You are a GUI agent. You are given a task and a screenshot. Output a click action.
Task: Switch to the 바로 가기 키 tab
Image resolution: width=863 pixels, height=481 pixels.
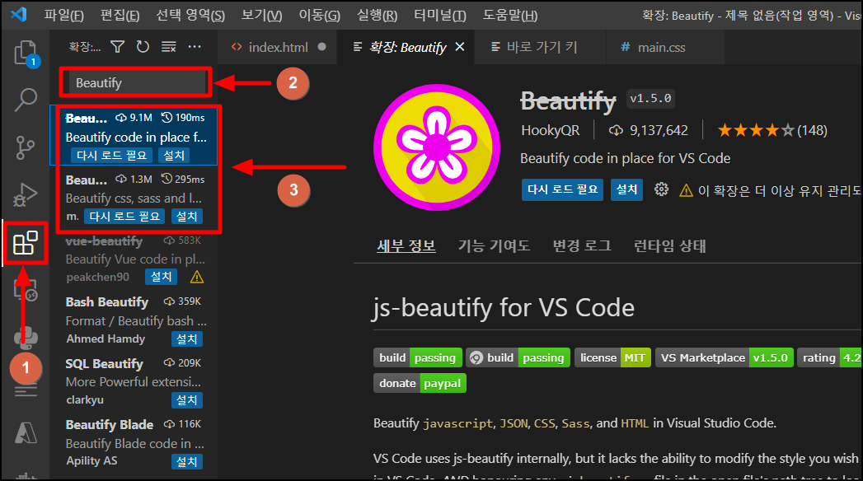tap(541, 47)
